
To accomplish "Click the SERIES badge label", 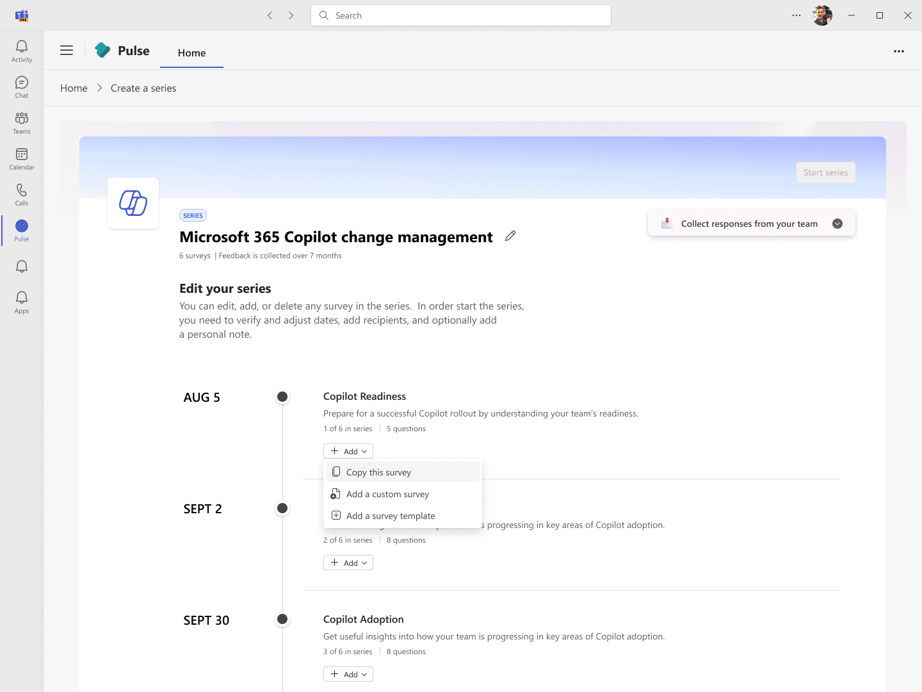I will pyautogui.click(x=193, y=215).
